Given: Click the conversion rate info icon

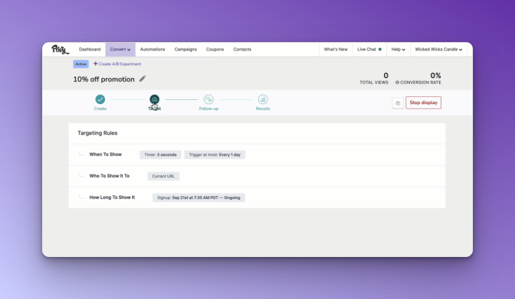Looking at the screenshot, I should point(397,82).
